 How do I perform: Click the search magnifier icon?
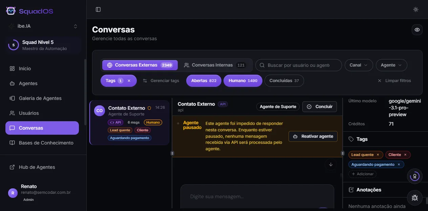262,65
